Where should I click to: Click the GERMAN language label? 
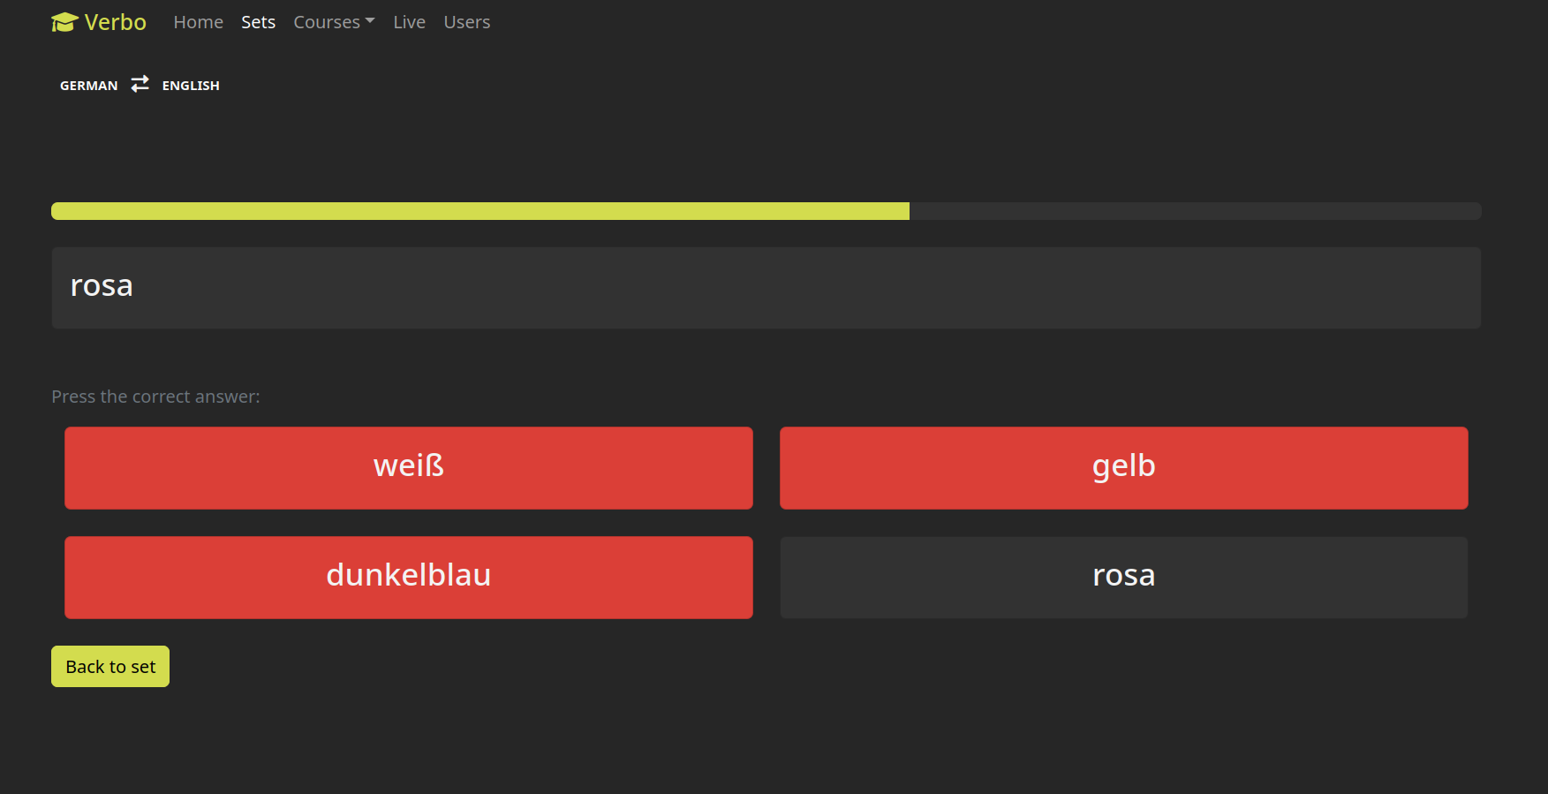(x=88, y=85)
